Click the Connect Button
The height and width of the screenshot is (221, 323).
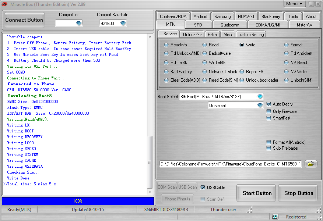click(x=24, y=20)
